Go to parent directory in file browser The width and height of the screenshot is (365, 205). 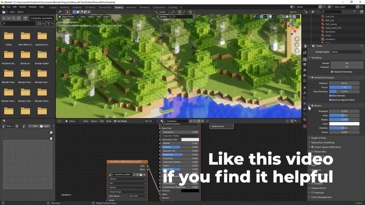(14, 18)
